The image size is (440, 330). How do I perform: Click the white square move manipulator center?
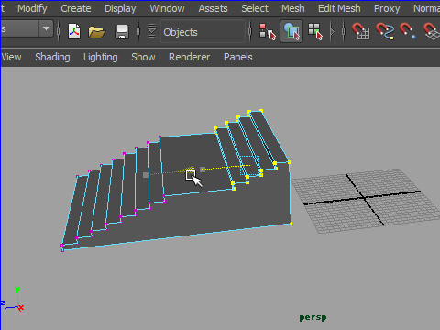pos(191,175)
